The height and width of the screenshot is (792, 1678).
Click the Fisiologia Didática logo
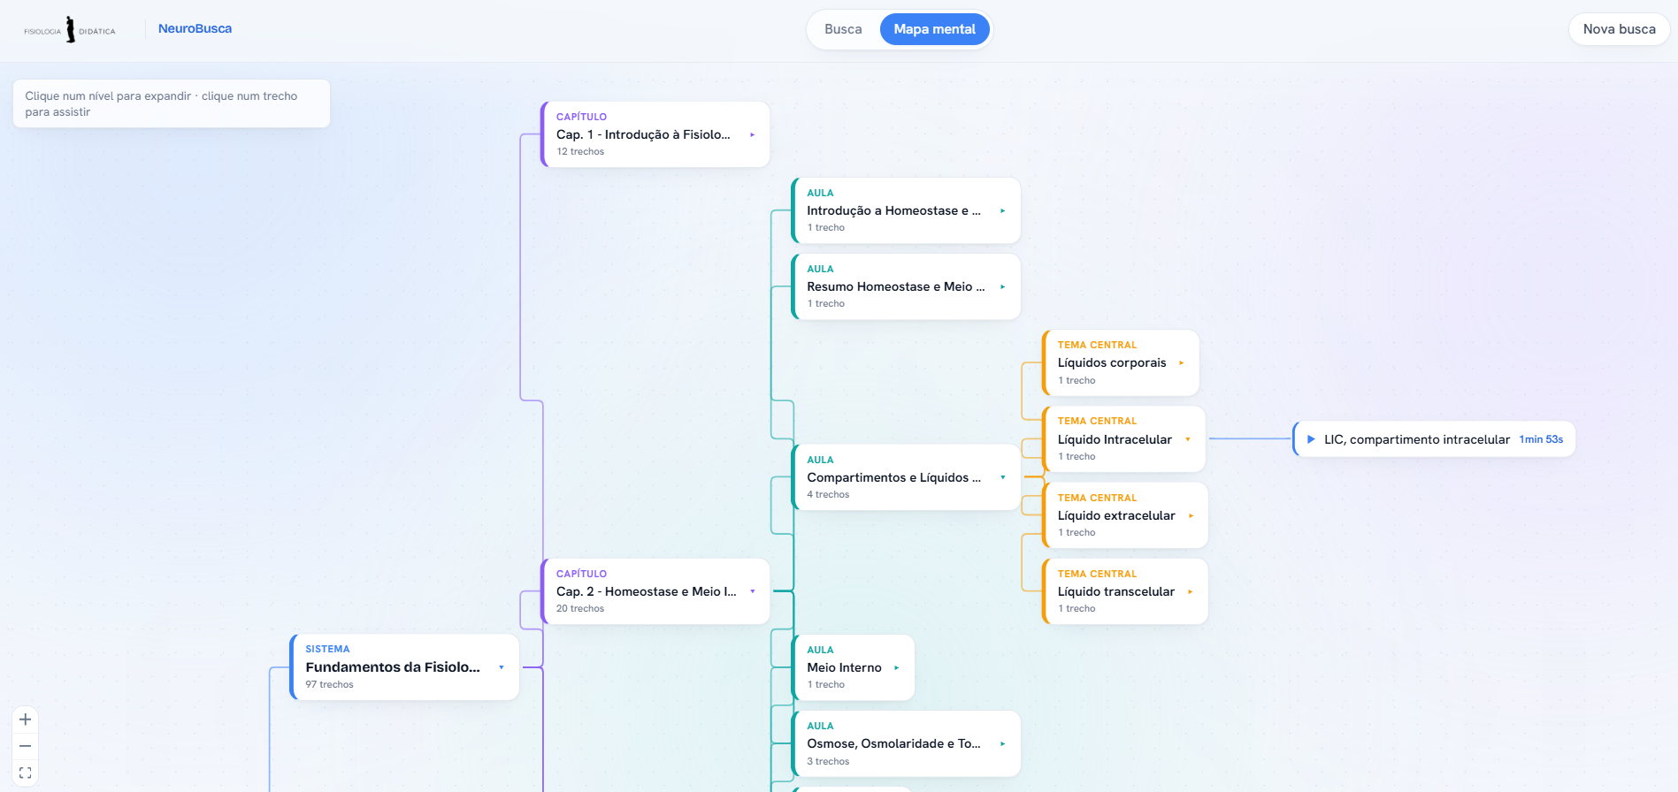tap(70, 30)
